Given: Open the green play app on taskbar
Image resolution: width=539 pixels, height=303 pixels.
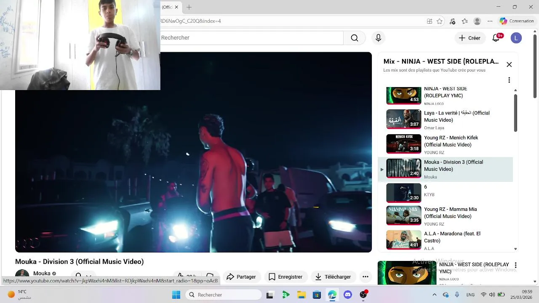Looking at the screenshot, I should (x=286, y=295).
